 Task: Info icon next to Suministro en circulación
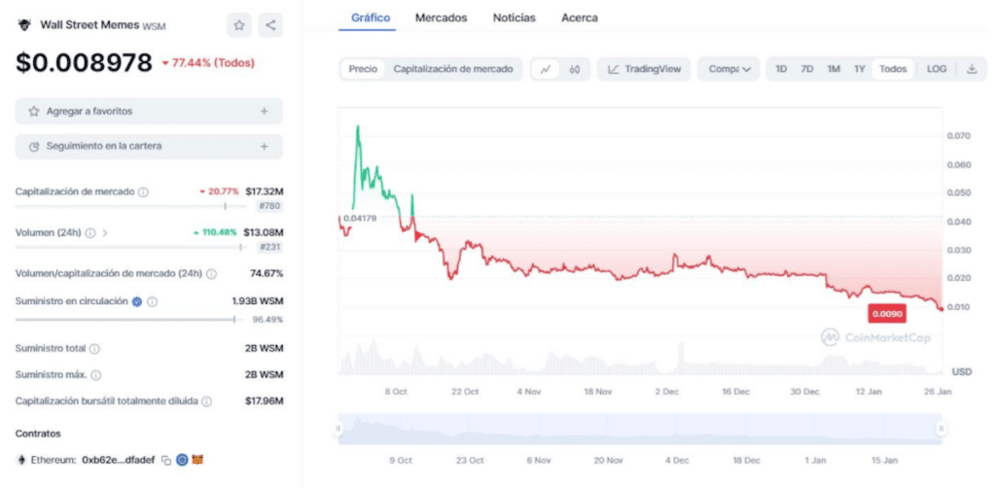coord(153,301)
